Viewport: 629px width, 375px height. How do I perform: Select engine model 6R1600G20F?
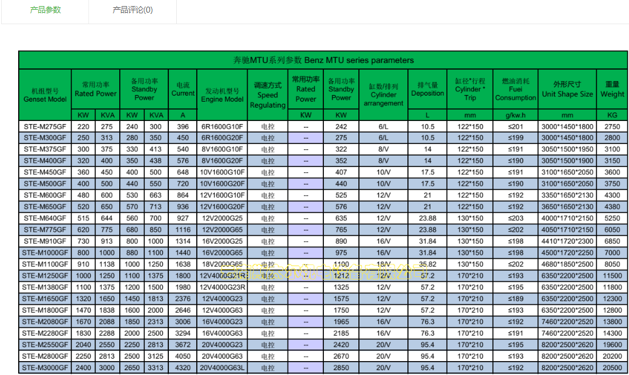tap(222, 138)
